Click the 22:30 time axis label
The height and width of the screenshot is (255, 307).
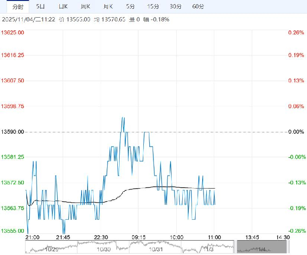[x=101, y=237]
